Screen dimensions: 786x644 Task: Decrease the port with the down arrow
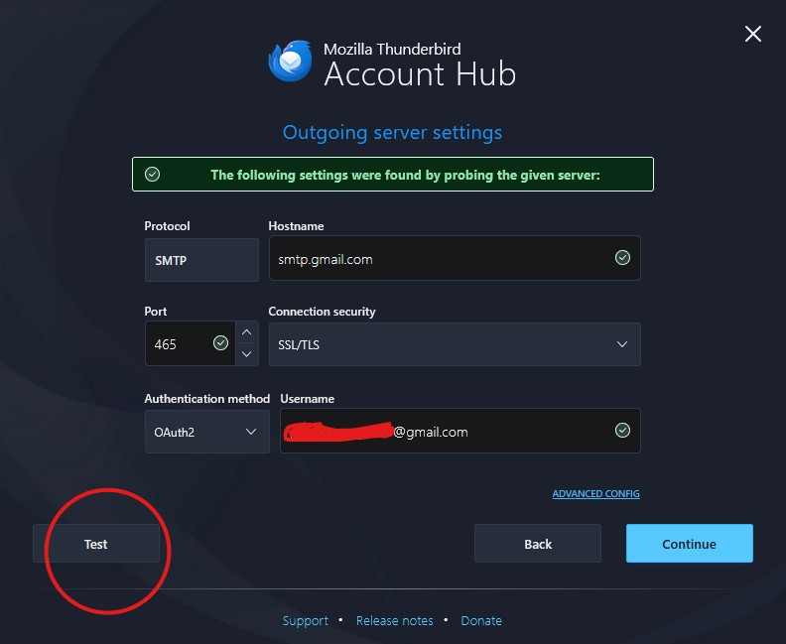pyautogui.click(x=247, y=354)
